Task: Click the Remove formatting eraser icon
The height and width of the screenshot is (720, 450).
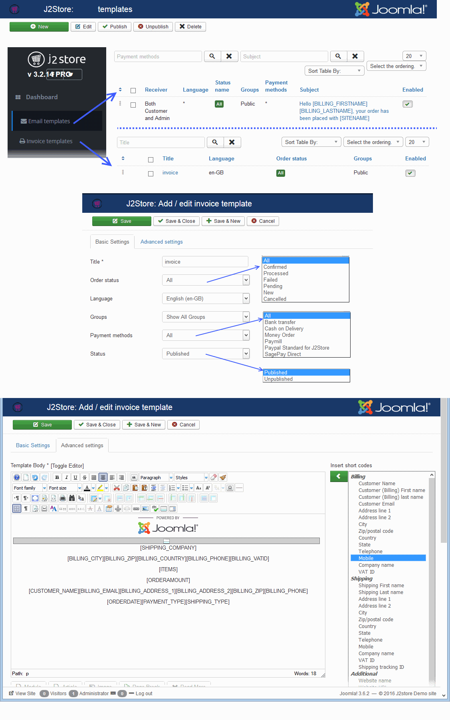Action: pyautogui.click(x=214, y=477)
